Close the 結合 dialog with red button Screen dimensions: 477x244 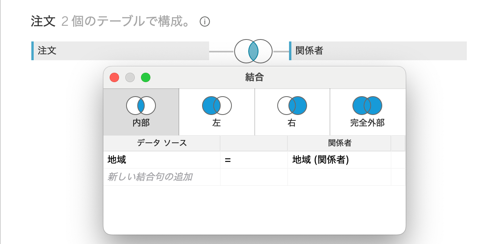click(114, 77)
